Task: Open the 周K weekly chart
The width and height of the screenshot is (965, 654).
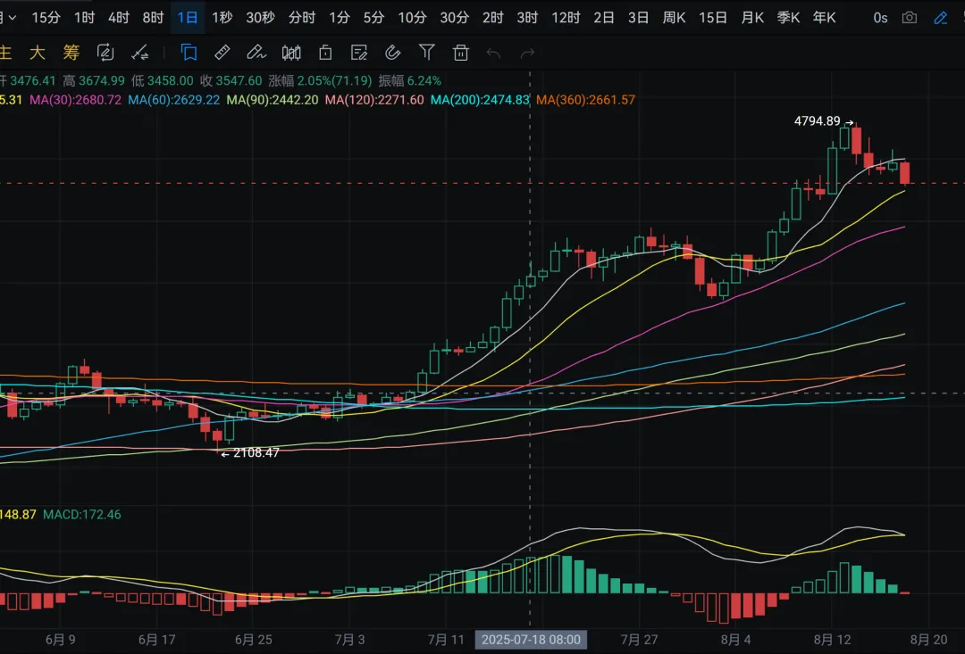Action: [674, 18]
